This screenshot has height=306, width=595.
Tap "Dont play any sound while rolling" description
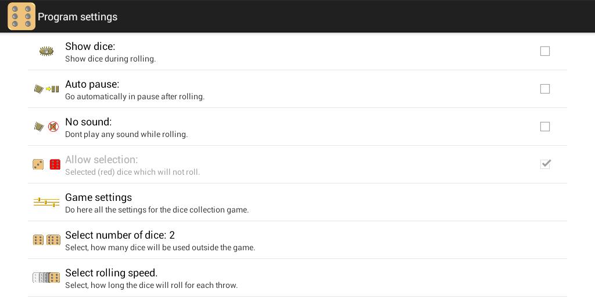(x=126, y=134)
